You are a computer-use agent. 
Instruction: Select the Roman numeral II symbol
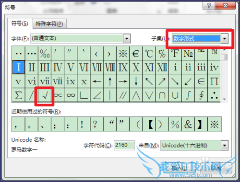coord(32,67)
